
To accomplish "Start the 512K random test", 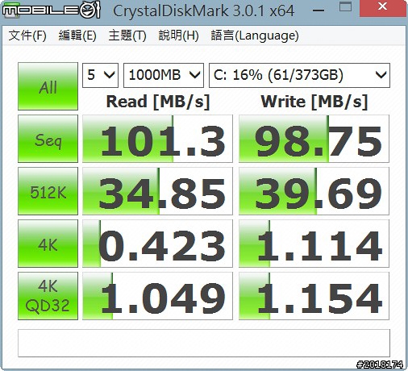I will 48,191.
